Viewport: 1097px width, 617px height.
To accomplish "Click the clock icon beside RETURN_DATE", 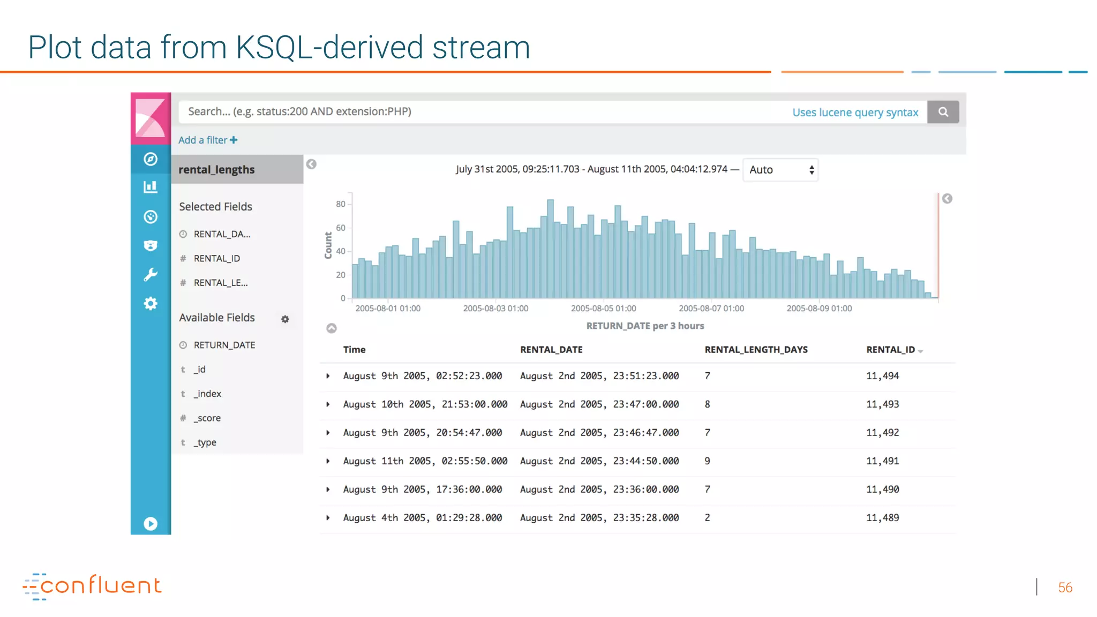I will coord(183,345).
